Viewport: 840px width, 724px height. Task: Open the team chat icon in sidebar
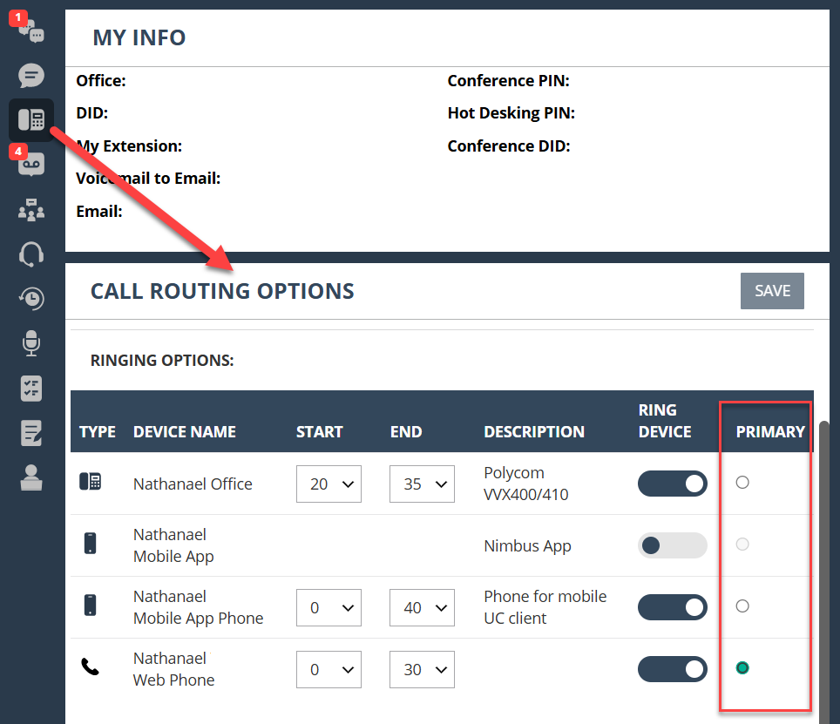click(31, 30)
